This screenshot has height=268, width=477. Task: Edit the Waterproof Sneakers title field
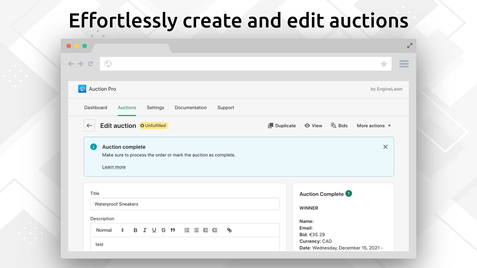point(185,204)
